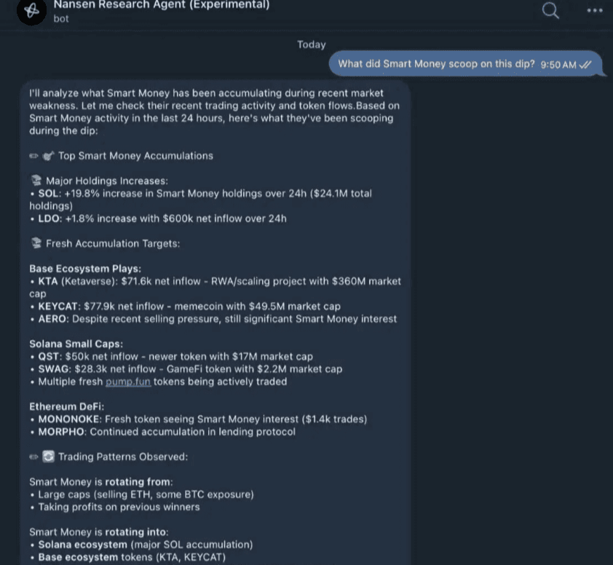
Task: Click the Nansen Research Agent chat title
Action: (x=162, y=4)
